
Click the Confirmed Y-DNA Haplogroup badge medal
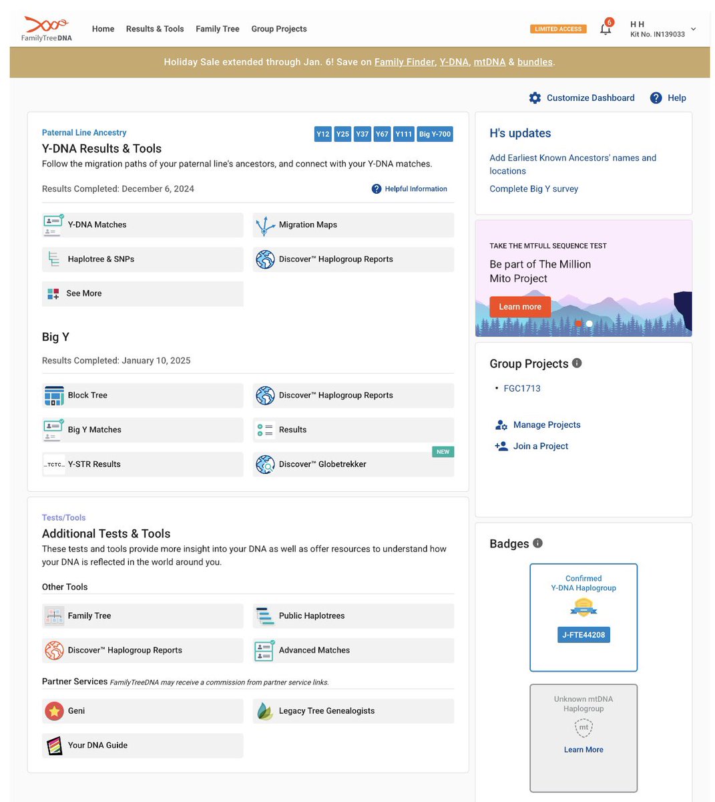click(583, 607)
